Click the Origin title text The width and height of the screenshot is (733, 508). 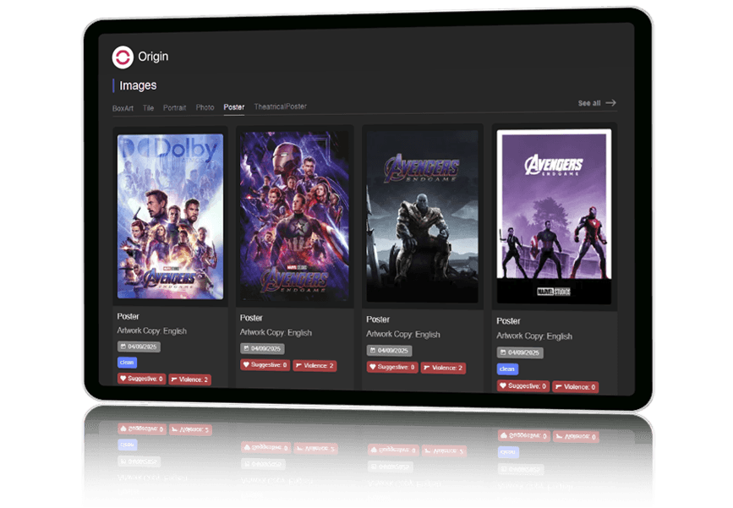coord(153,57)
